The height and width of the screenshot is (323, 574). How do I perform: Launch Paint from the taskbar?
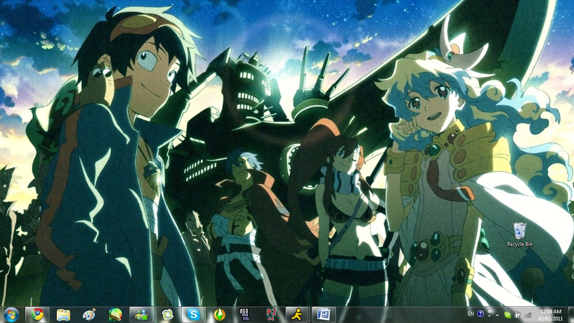pos(89,315)
